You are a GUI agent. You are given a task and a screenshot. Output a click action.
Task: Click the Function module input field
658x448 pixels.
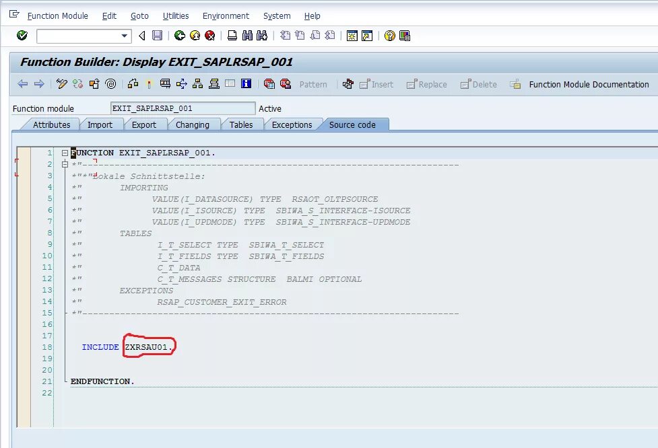182,108
